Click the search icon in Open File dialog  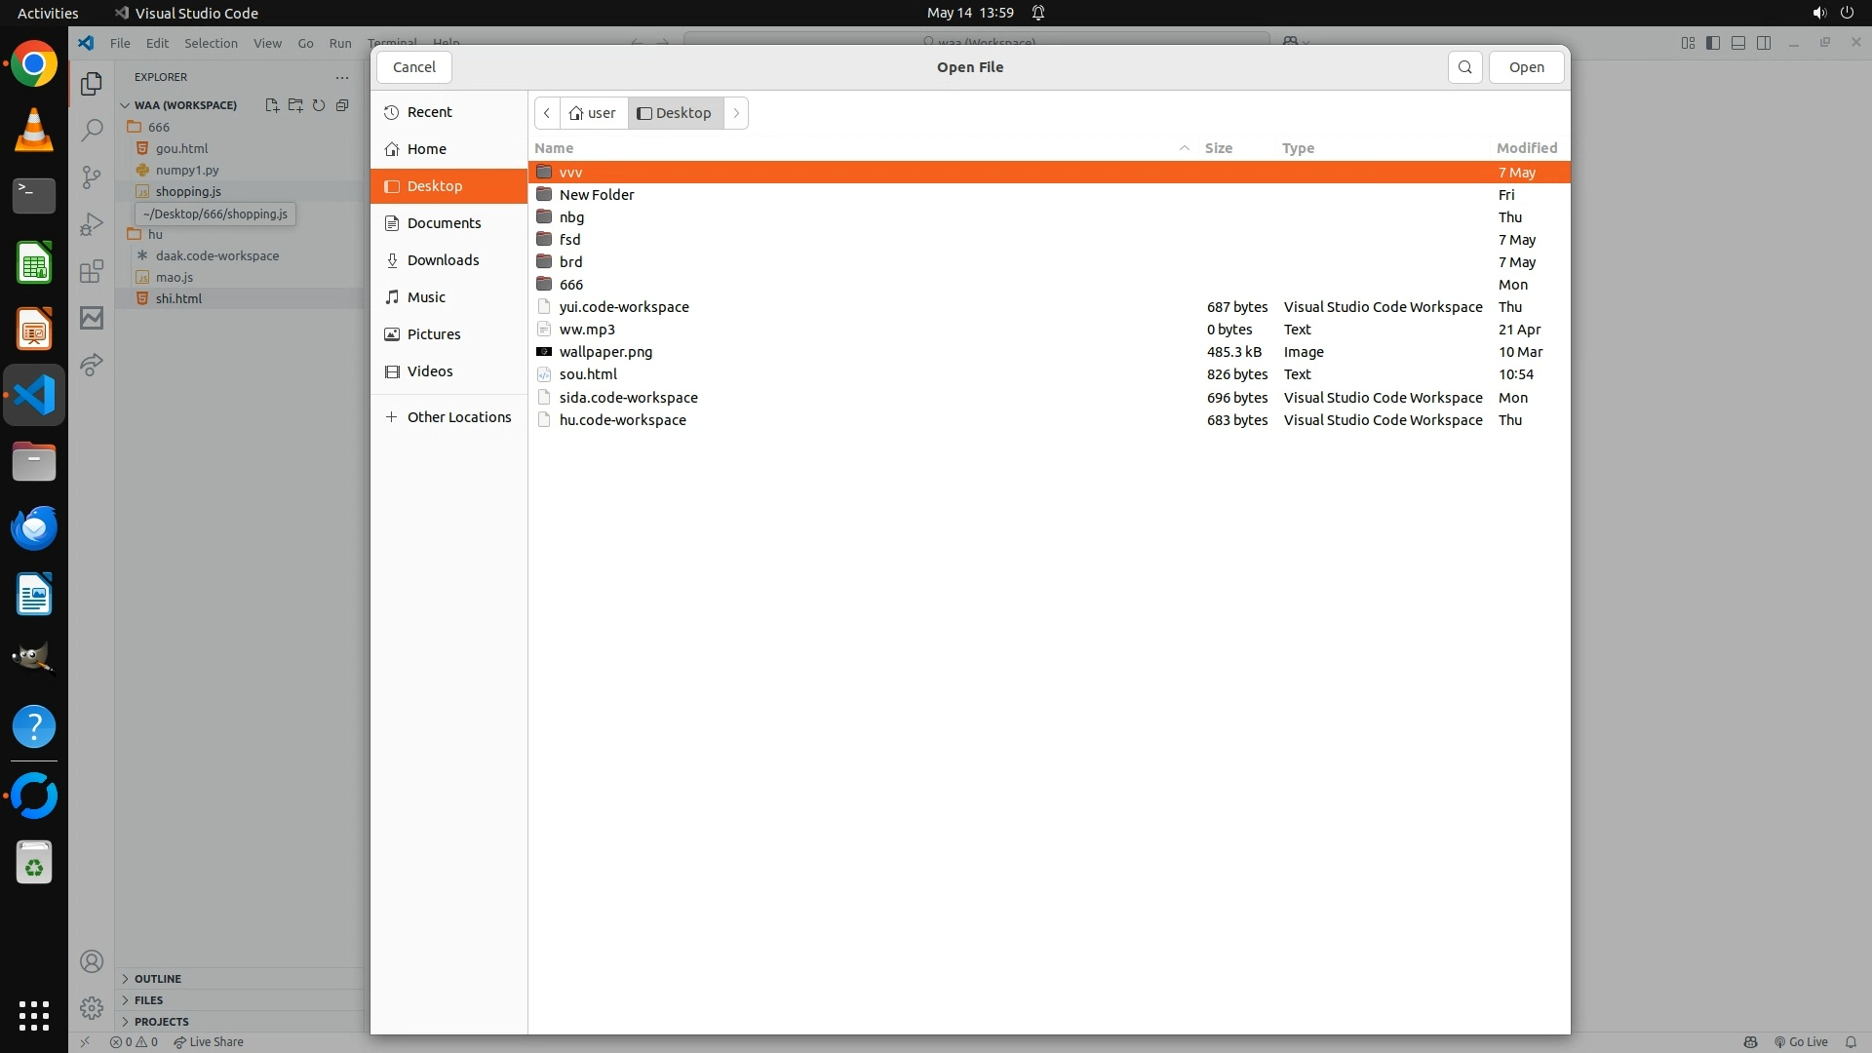(1464, 67)
